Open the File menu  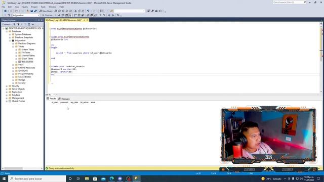pyautogui.click(x=3, y=7)
